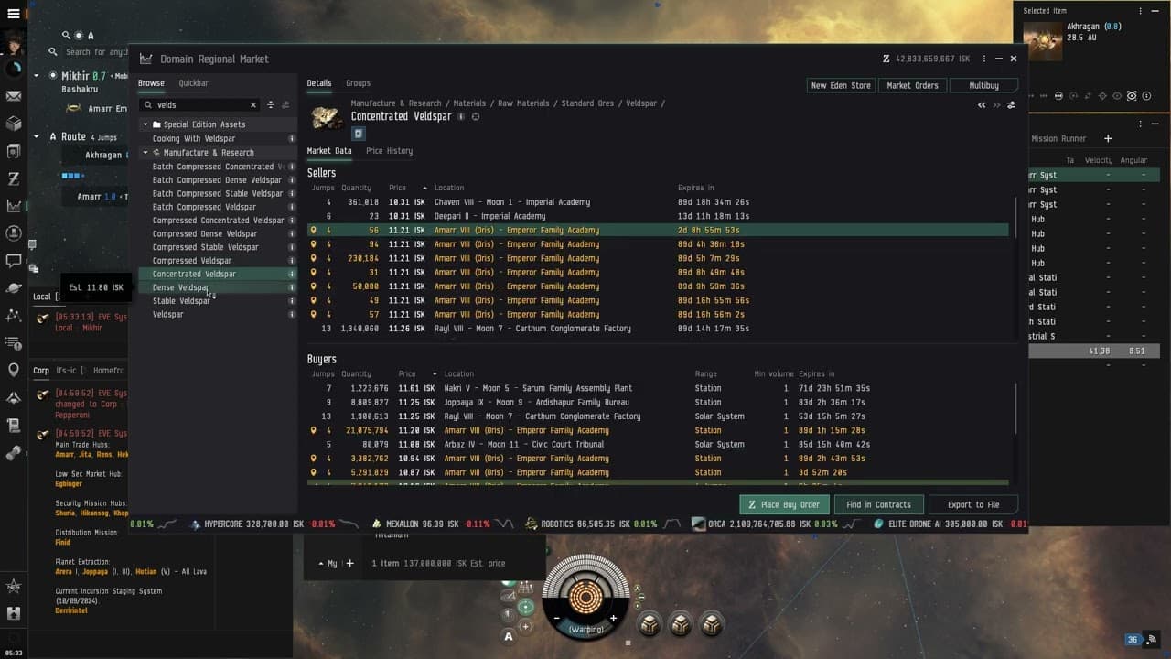Click the show info icon beside Concentrated Veldspar title
This screenshot has height=659, width=1171.
(461, 117)
